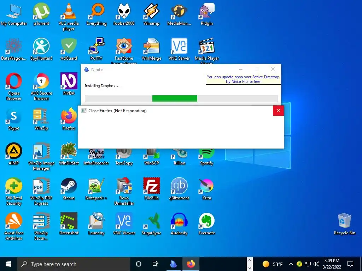Image resolution: width=362 pixels, height=271 pixels.
Task: Click the Cortana circle button
Action: click(139, 264)
